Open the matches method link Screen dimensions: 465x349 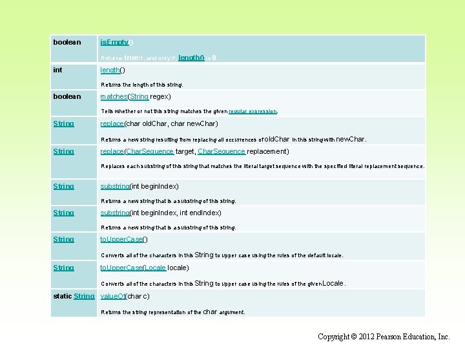pos(114,97)
